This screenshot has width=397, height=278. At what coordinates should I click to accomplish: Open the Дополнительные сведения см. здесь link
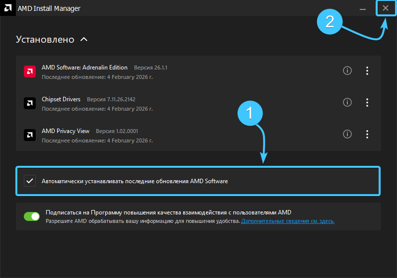click(x=288, y=221)
